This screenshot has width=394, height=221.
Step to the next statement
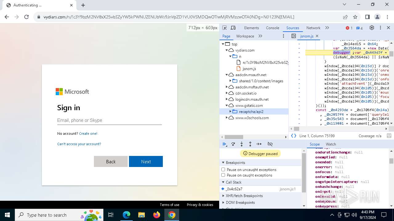tap(259, 144)
